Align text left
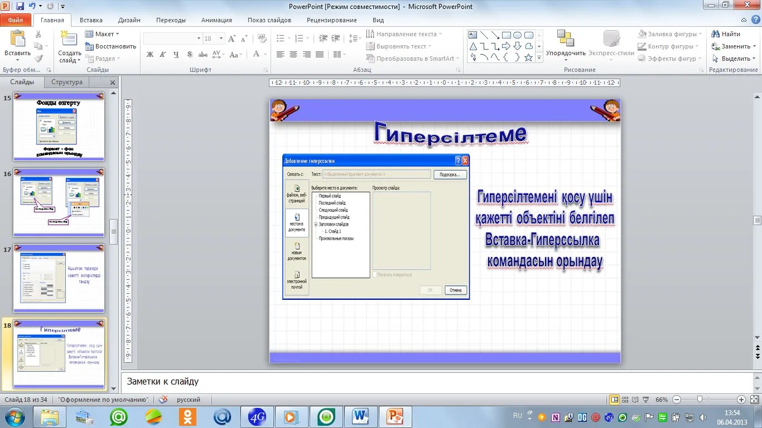Screen dimensions: 762x428 point(281,55)
